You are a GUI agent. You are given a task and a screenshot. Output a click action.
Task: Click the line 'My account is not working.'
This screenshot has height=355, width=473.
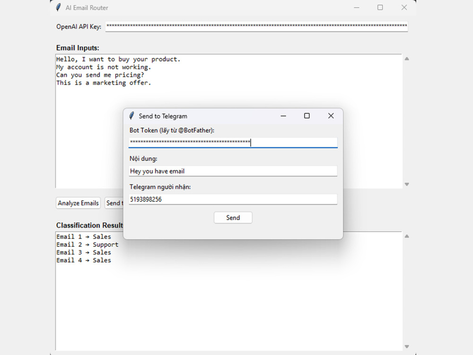point(104,67)
